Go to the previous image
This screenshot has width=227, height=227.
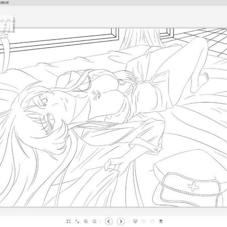[x=109, y=221]
